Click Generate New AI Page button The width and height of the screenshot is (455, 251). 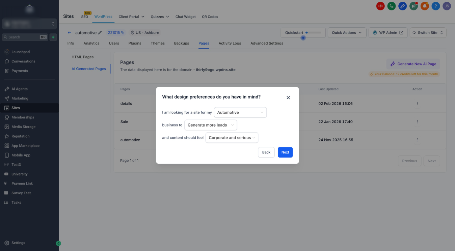click(413, 64)
